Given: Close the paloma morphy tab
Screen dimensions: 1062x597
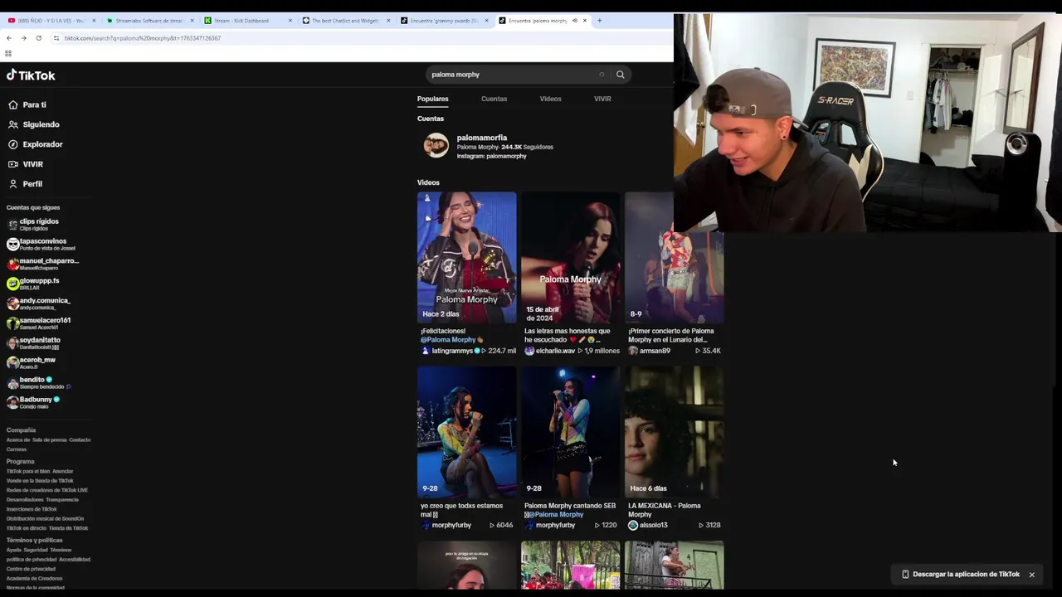Looking at the screenshot, I should pos(585,21).
